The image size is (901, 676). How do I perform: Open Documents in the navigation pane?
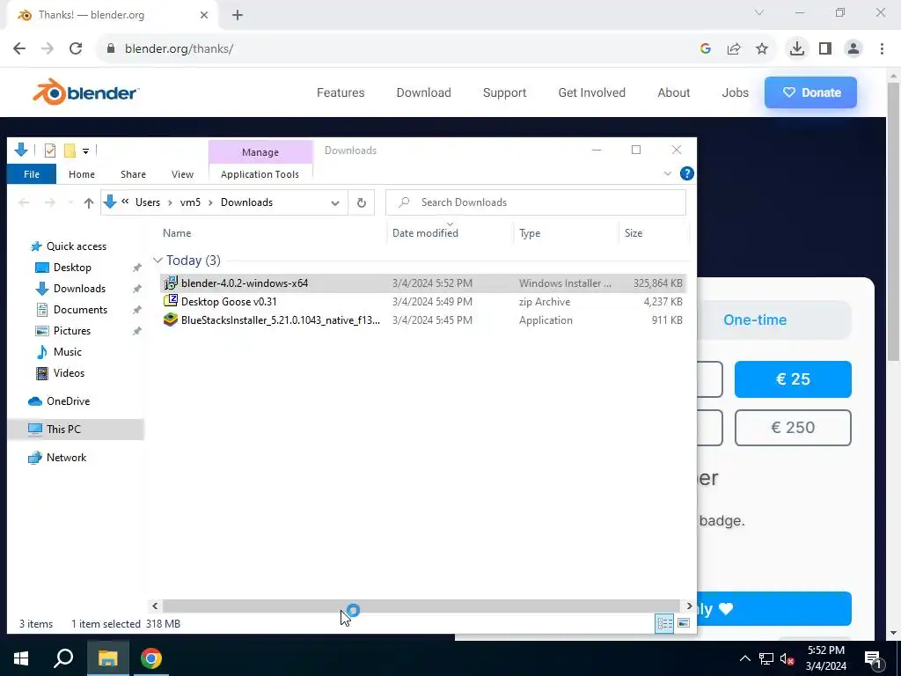80,310
